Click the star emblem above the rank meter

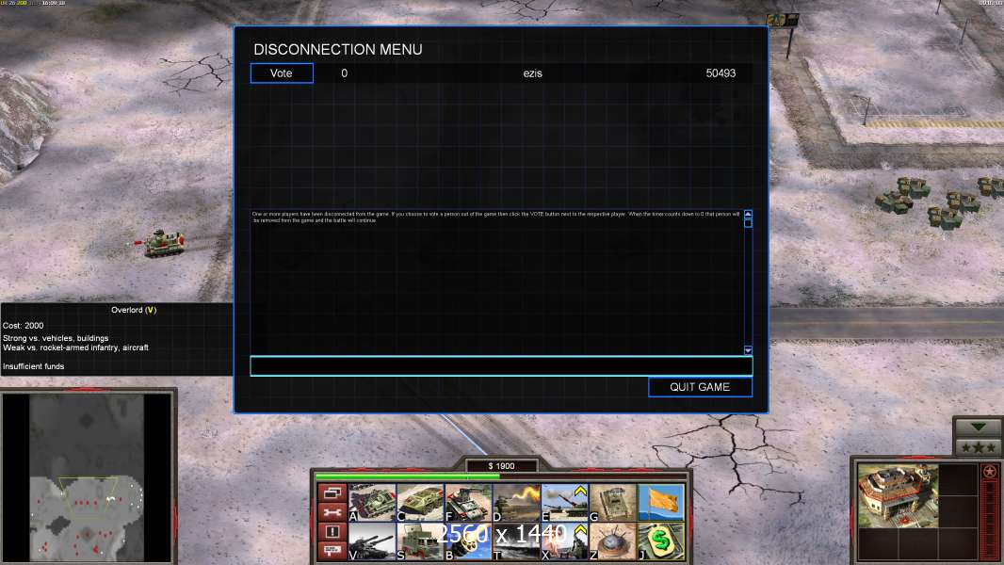[990, 472]
